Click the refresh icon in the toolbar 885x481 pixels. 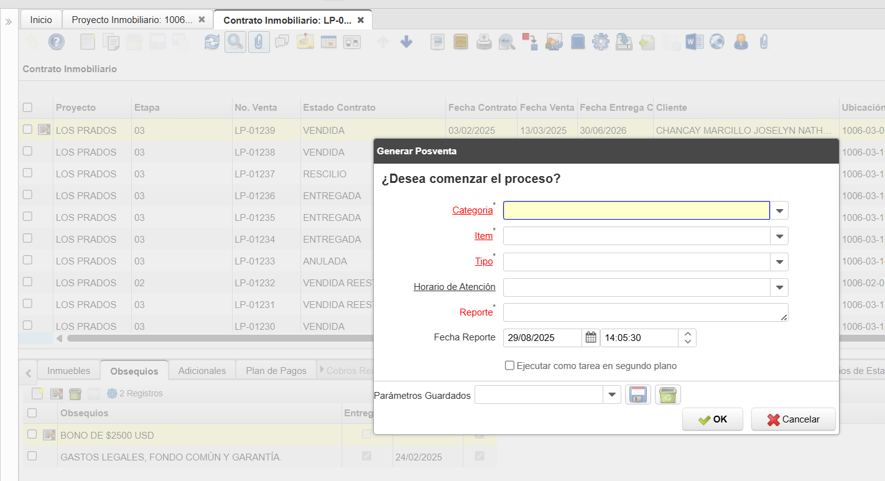pyautogui.click(x=212, y=42)
